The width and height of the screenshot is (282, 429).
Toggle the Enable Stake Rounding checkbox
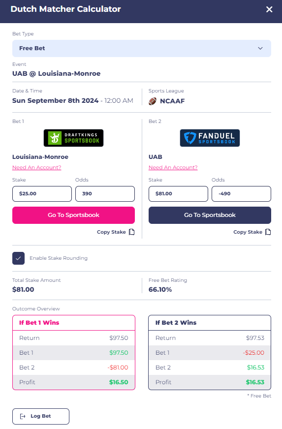click(18, 258)
